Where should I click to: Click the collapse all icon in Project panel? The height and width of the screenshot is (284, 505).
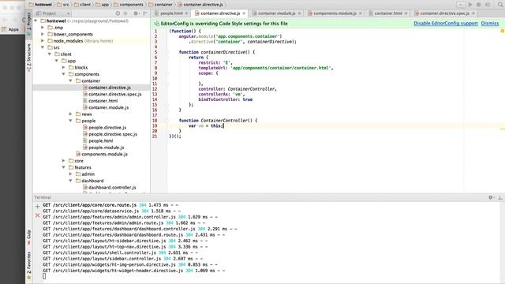click(x=125, y=13)
